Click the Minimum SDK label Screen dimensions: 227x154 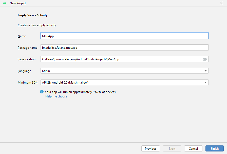27,83
